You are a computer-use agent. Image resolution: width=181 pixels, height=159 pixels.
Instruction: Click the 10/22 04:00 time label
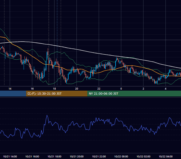[166, 156]
